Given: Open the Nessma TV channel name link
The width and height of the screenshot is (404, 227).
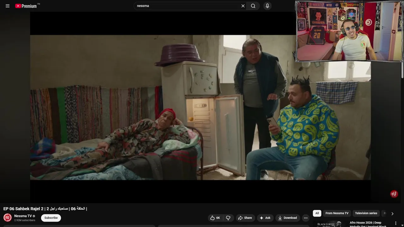Looking at the screenshot, I should point(23,216).
